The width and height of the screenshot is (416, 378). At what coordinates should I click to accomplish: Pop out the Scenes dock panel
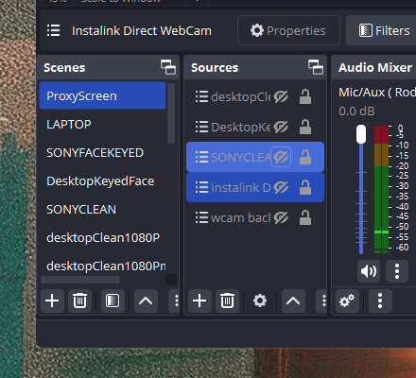(168, 67)
